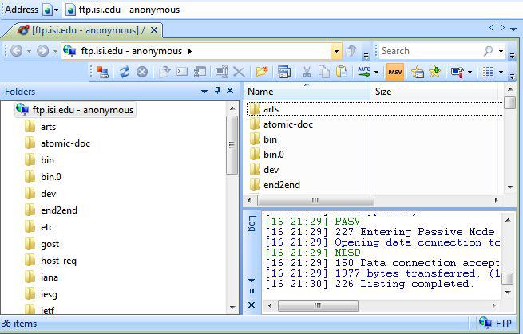This screenshot has height=334, width=523.
Task: Click the view mode list icon
Action: 489,72
